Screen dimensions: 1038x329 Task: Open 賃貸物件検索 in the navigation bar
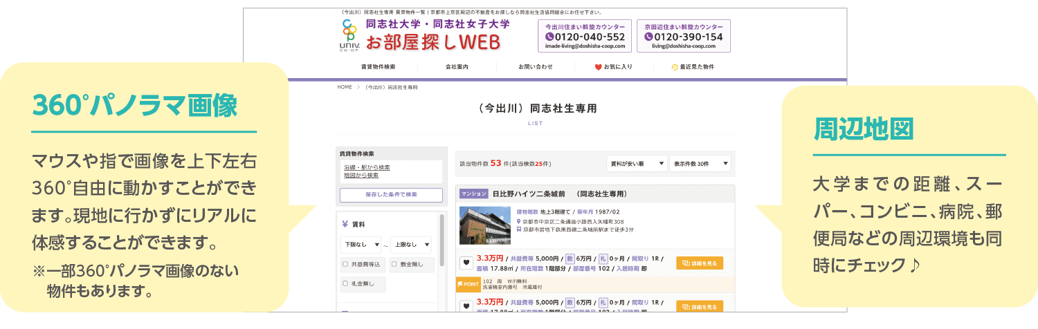[378, 67]
